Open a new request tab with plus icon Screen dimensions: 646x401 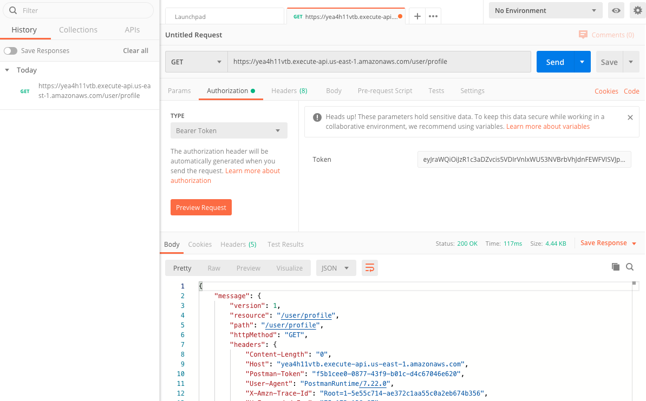(x=417, y=16)
